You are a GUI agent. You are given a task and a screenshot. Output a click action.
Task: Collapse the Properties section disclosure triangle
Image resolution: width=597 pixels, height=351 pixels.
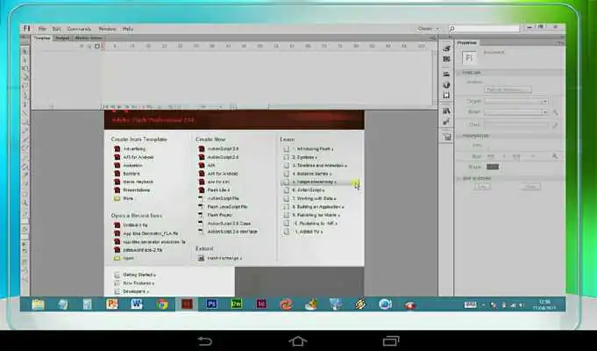[x=459, y=136]
